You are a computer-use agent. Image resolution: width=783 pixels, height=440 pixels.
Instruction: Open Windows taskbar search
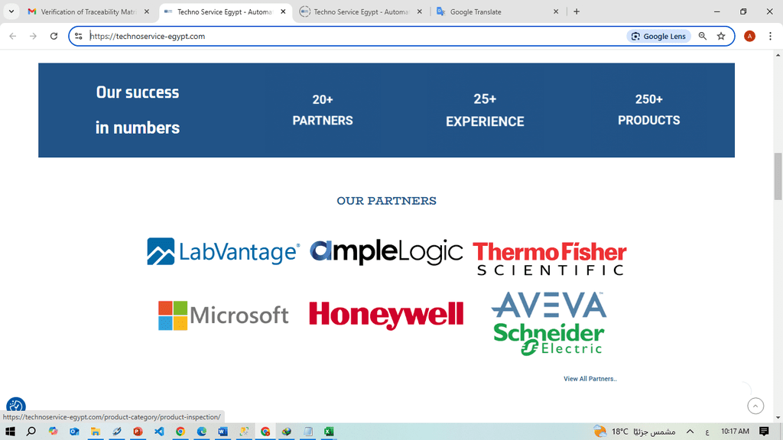click(31, 432)
